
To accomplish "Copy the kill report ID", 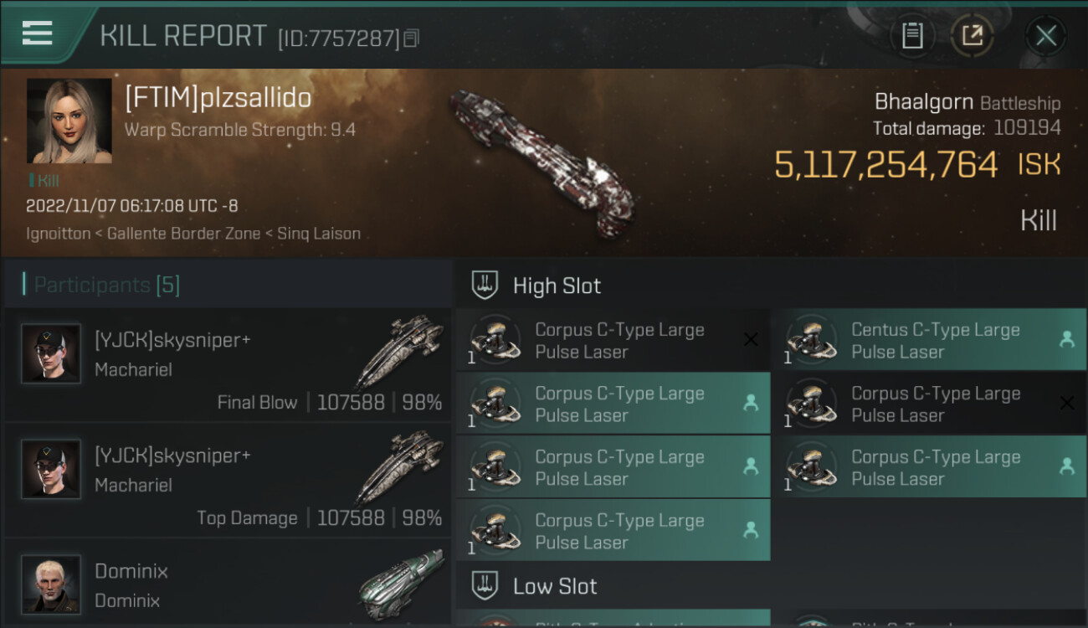I will tap(411, 39).
